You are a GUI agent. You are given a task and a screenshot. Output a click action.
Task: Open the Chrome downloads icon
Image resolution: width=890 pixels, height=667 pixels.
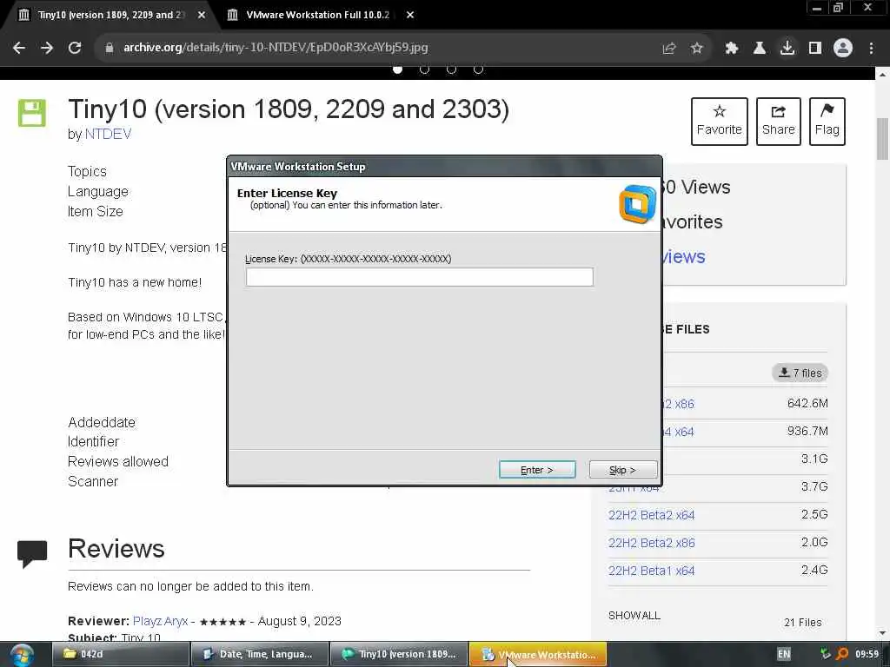[x=787, y=48]
